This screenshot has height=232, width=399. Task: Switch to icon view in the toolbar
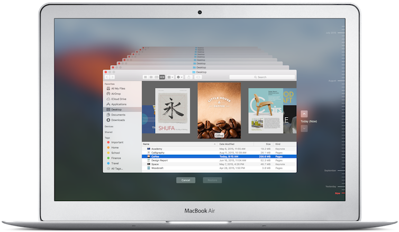pyautogui.click(x=144, y=77)
